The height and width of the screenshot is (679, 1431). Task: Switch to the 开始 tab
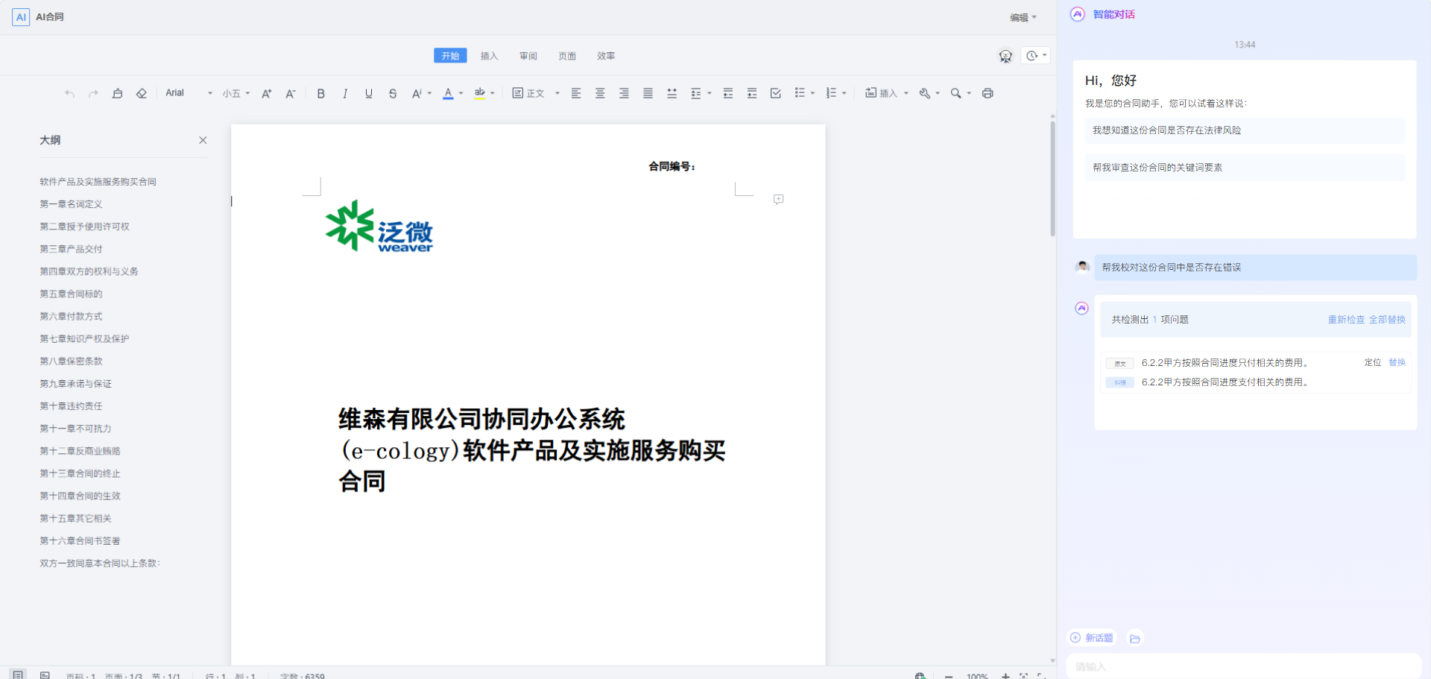450,56
